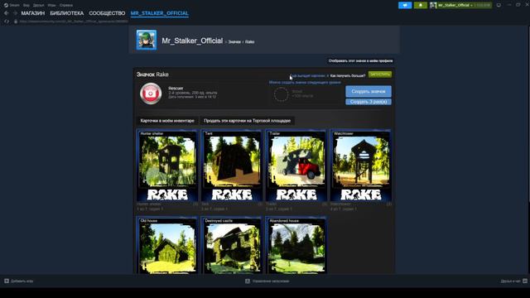530x298 pixels.
Task: Click the Как получить больше? link
Action: tap(348, 75)
